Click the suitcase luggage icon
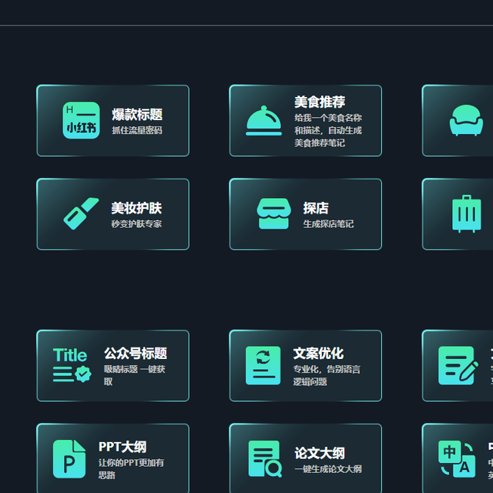The height and width of the screenshot is (493, 493). tap(467, 214)
